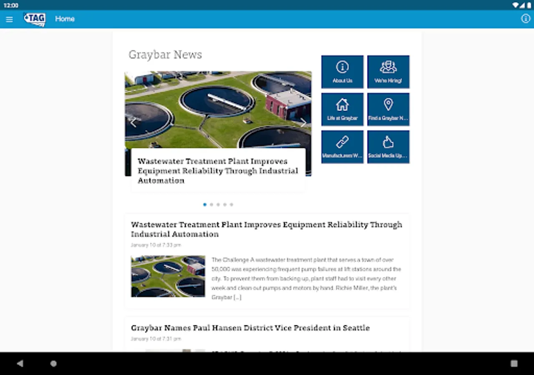Click the 'January 10 at 7:31 pm' timestamp
This screenshot has height=375, width=534.
156,339
